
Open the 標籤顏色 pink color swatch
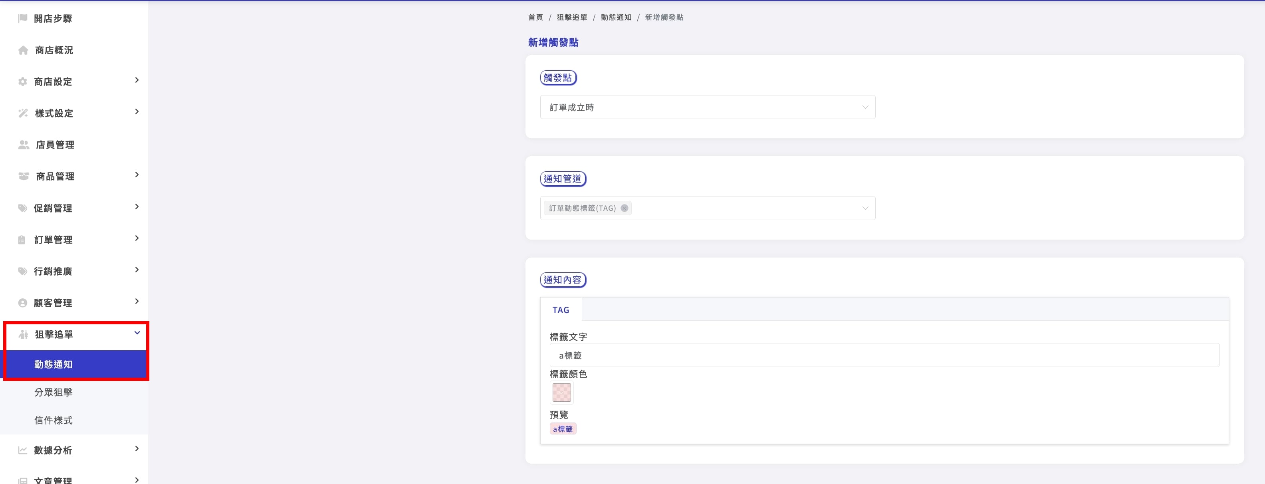562,393
